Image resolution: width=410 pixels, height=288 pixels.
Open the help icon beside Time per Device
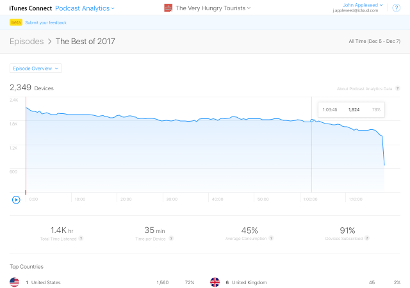point(171,238)
